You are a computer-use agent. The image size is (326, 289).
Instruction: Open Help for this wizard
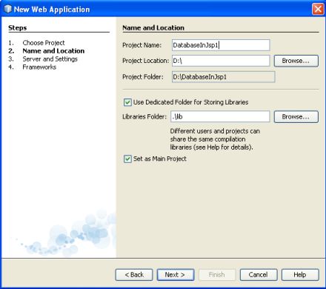click(x=300, y=275)
